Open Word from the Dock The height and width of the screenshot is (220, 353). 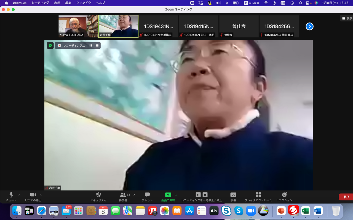[318, 211]
